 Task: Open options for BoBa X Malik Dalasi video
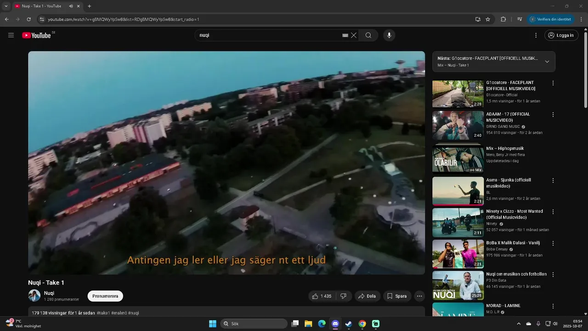(x=553, y=243)
